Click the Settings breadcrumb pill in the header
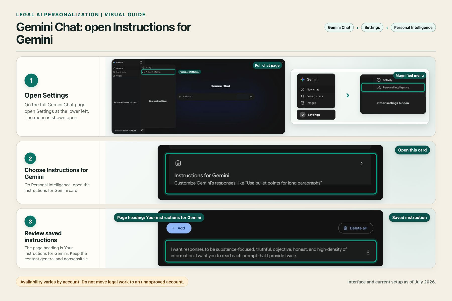452x301 pixels. click(x=372, y=28)
